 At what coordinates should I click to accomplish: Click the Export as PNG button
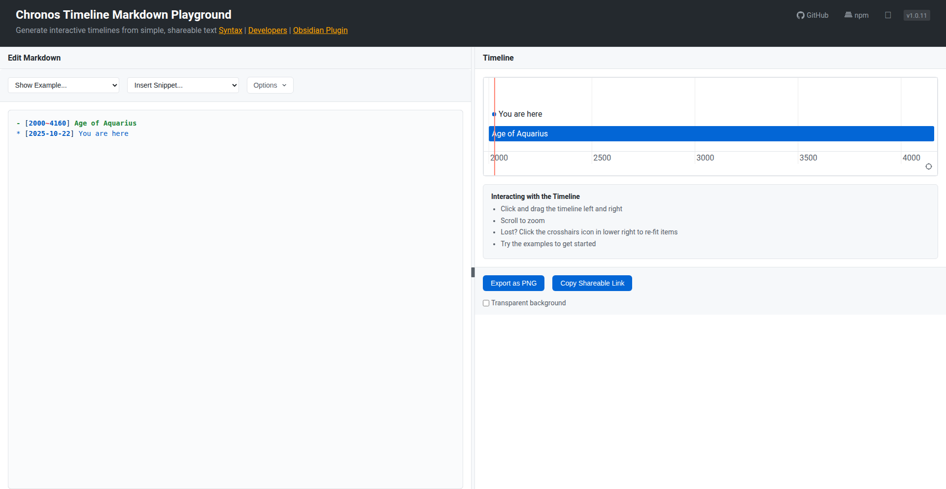coord(513,283)
